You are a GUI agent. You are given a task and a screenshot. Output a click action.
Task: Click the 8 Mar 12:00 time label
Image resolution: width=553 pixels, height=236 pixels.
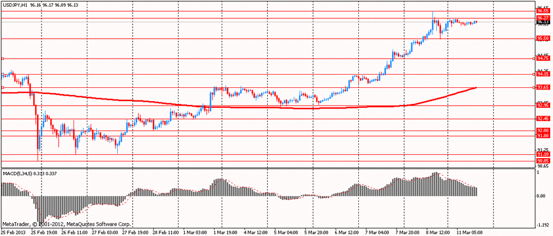tap(439, 233)
